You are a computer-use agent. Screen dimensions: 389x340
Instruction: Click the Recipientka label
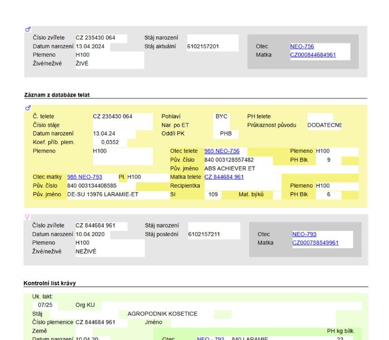point(185,186)
